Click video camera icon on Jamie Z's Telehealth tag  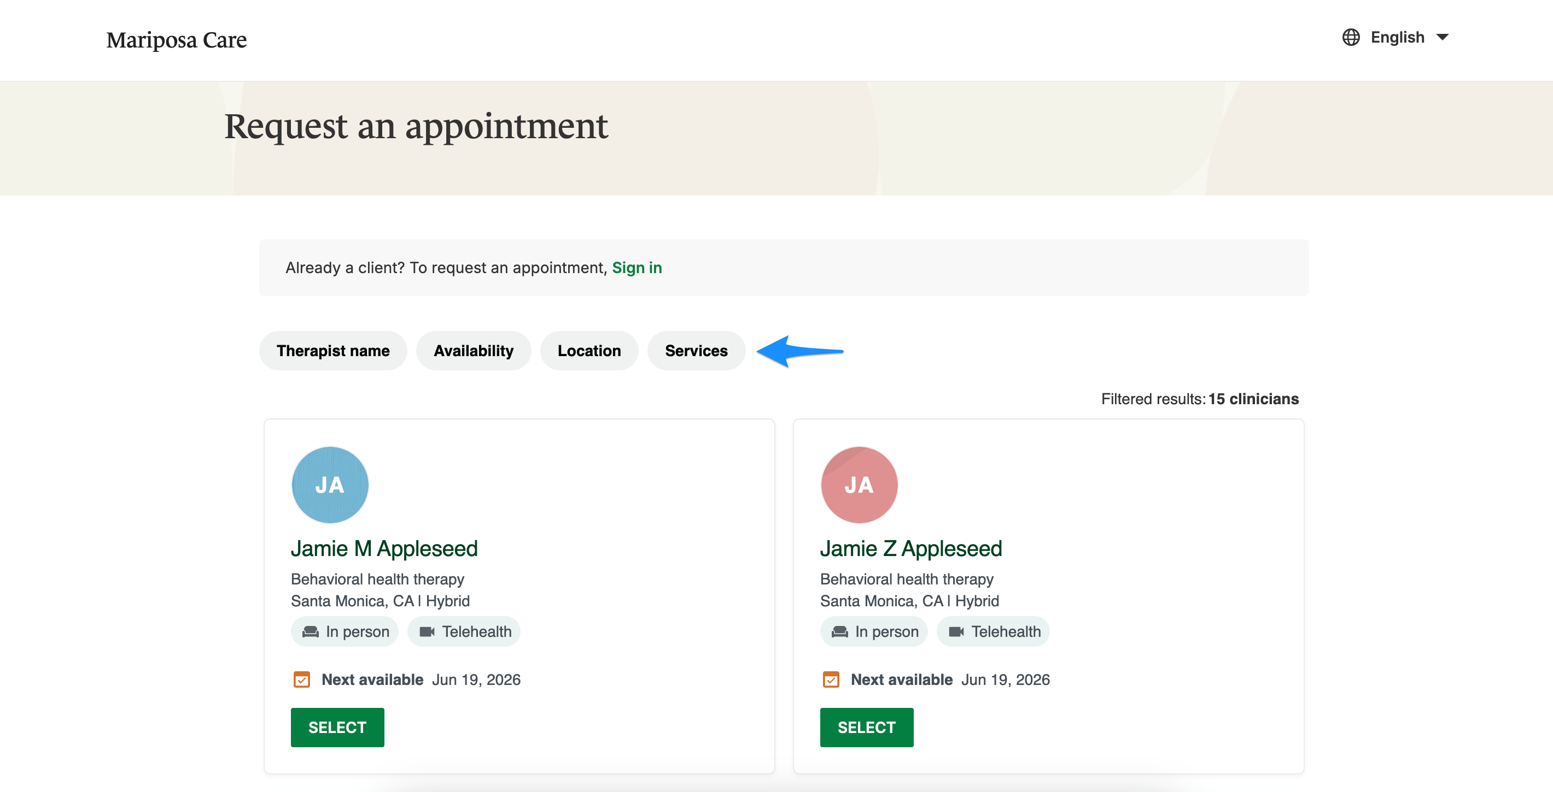tap(956, 631)
